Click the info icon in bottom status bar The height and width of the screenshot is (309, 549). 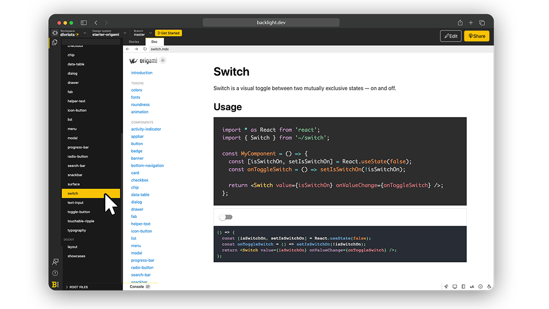(480, 287)
